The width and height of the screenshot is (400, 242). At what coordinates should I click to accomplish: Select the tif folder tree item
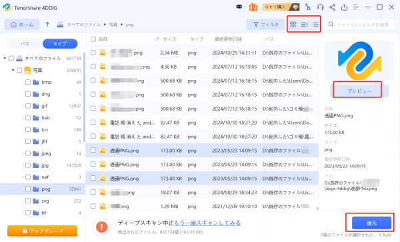point(43,213)
